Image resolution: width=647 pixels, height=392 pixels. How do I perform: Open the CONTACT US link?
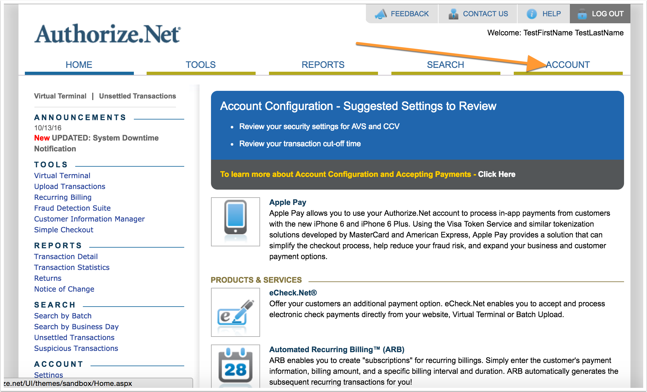tap(485, 14)
